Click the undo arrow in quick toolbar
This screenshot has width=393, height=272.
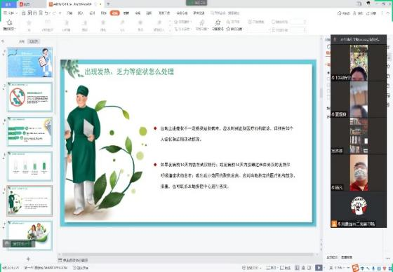pos(46,13)
